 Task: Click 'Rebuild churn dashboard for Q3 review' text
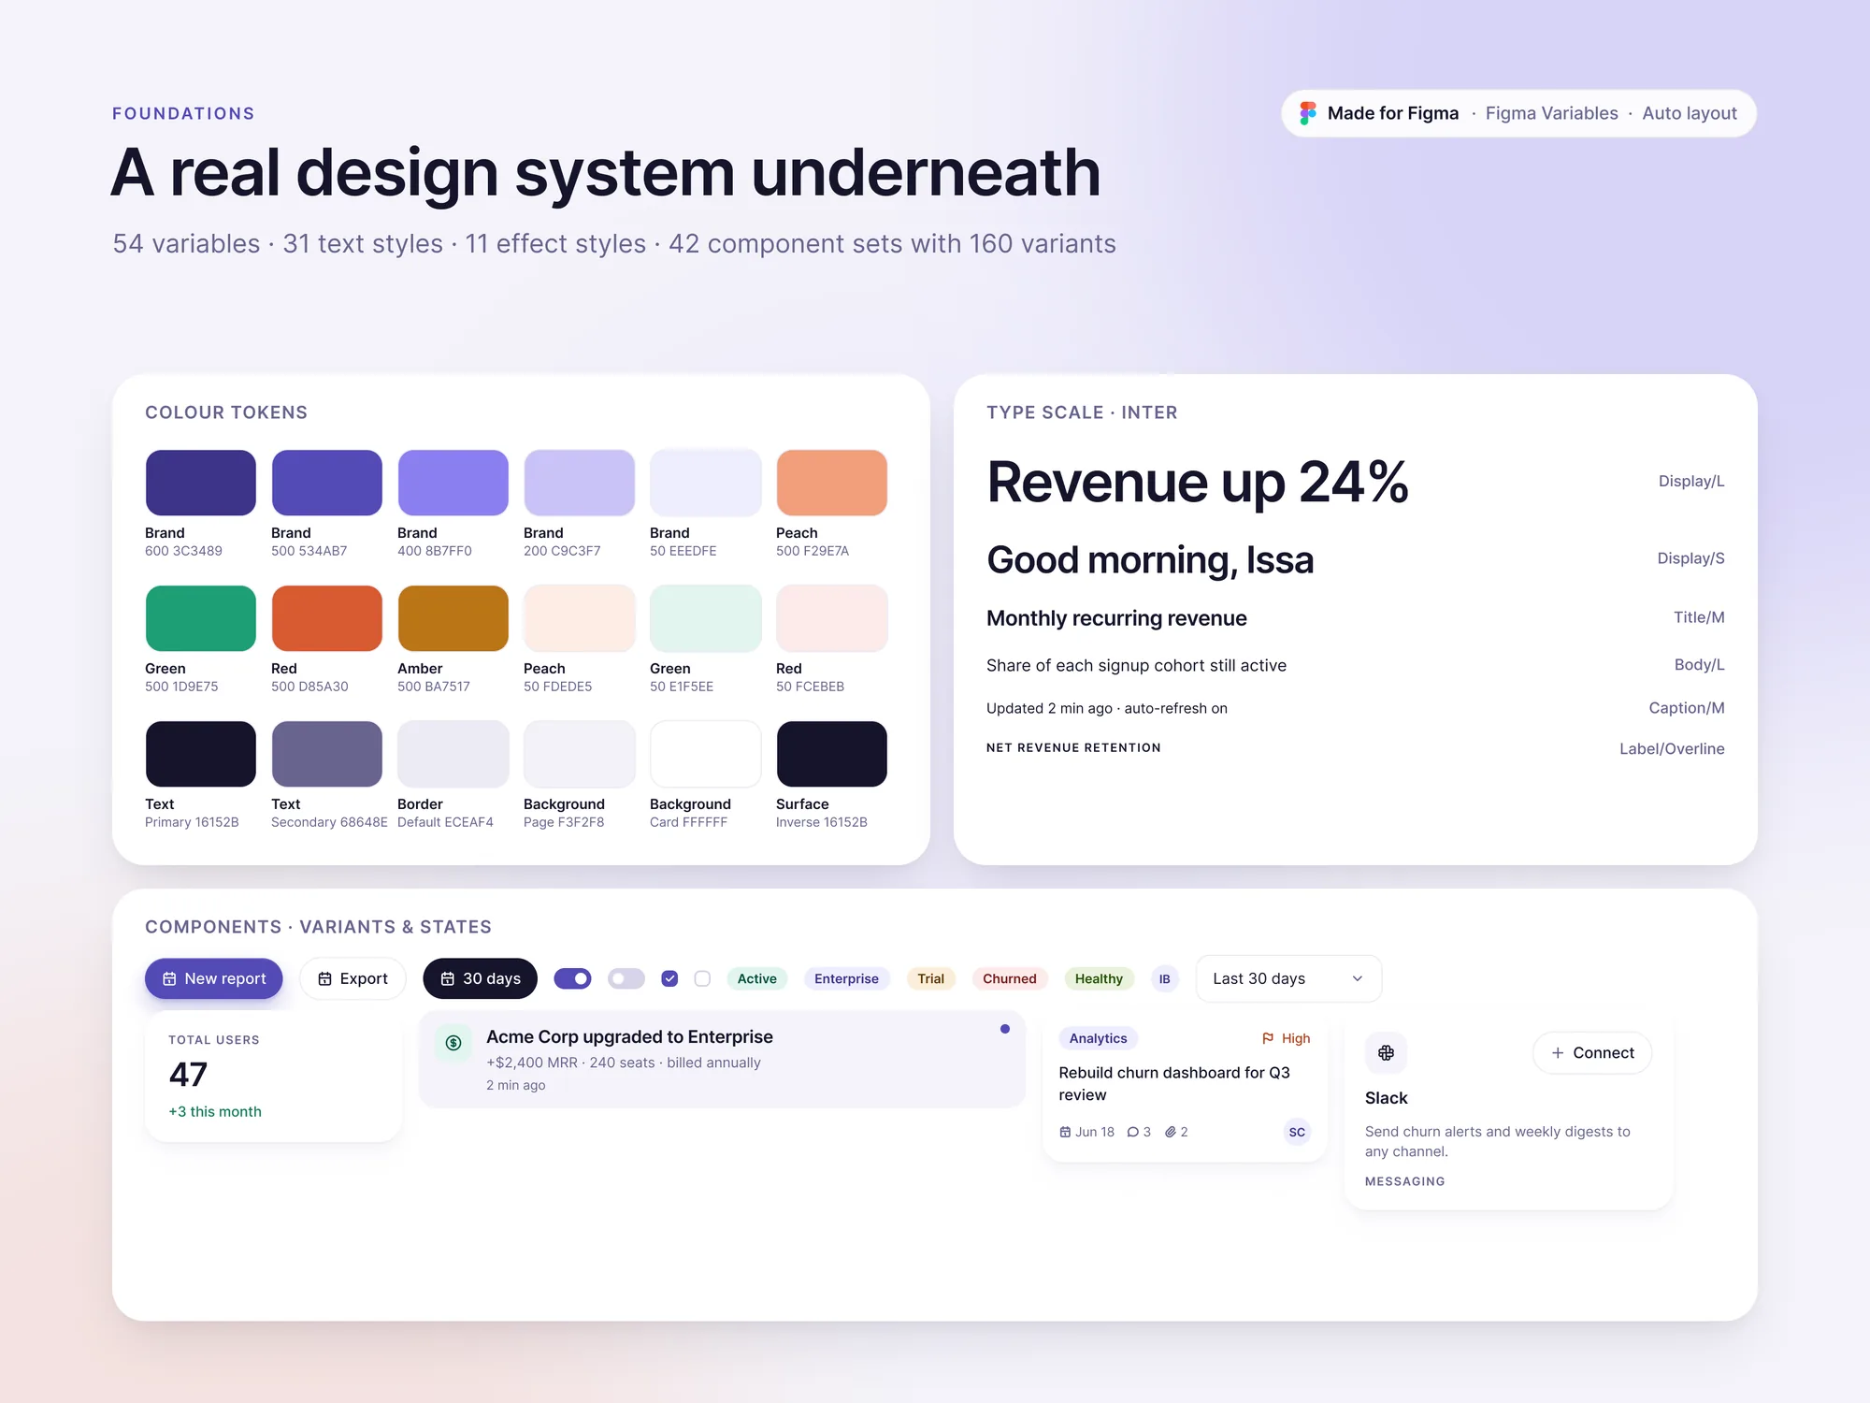1174,1084
